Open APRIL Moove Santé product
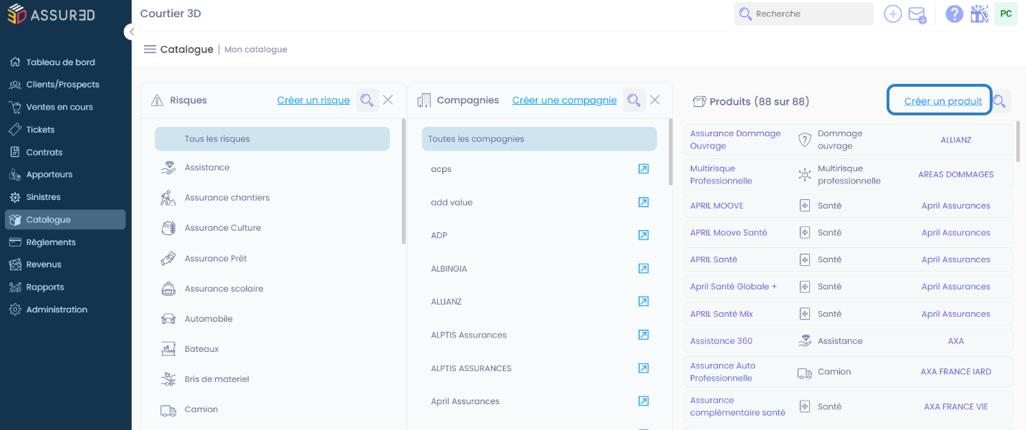1027x430 pixels. coord(728,233)
